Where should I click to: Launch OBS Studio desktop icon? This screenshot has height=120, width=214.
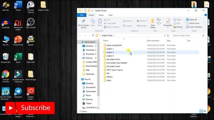pos(30,23)
